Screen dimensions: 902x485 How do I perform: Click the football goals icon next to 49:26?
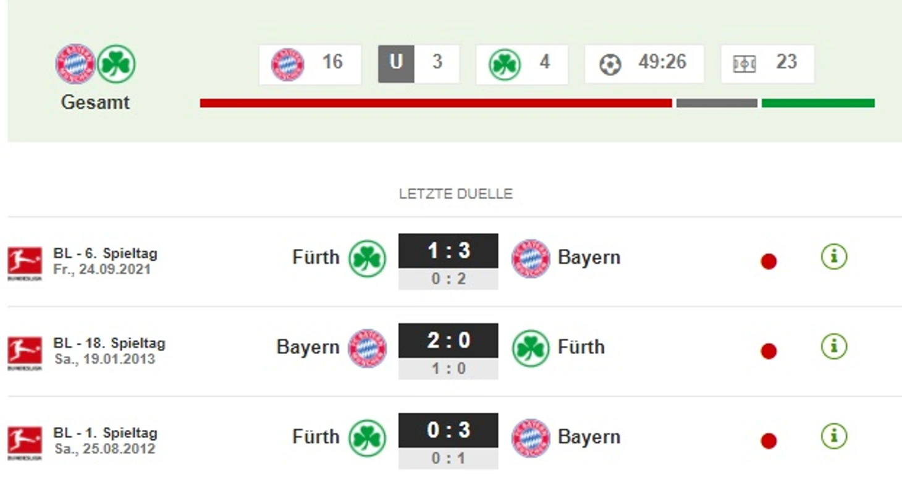[x=610, y=64]
